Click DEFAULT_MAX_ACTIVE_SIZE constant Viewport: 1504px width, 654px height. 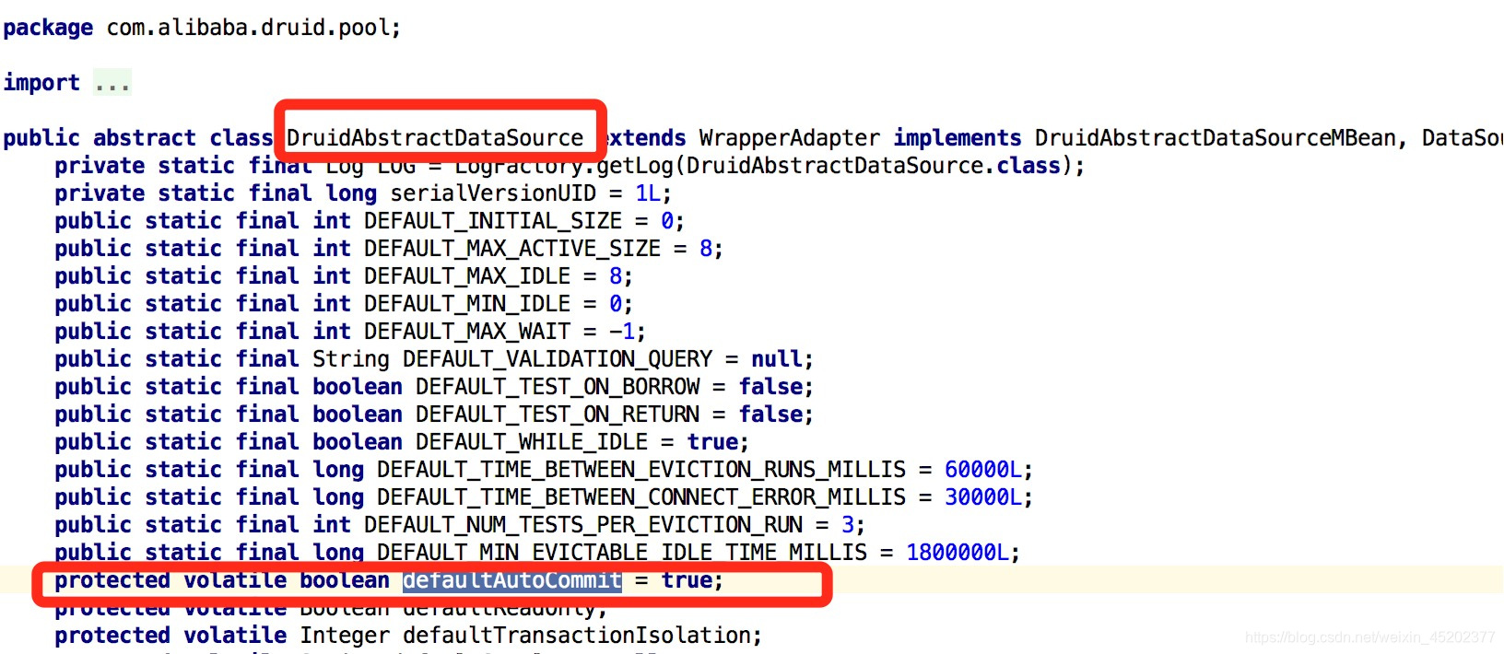(512, 249)
